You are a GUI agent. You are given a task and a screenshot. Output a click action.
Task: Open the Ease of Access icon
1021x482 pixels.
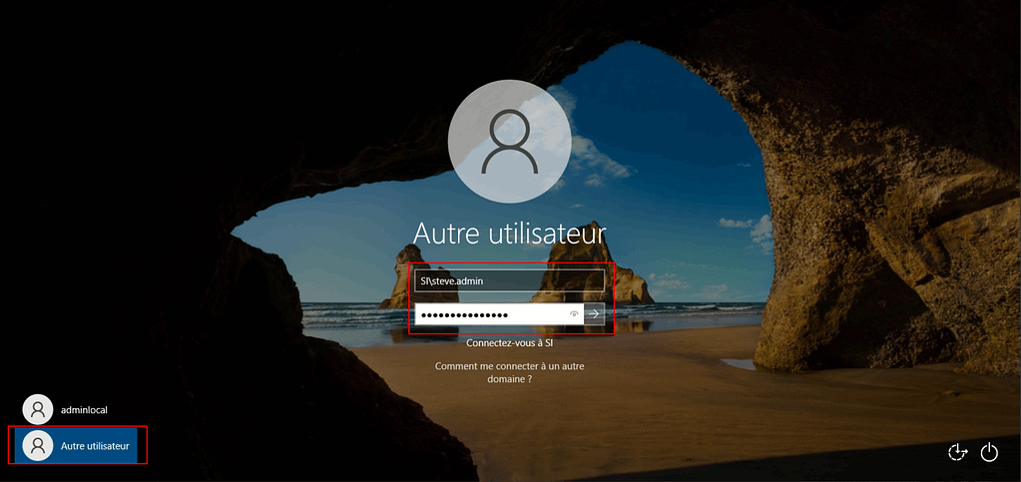point(957,453)
